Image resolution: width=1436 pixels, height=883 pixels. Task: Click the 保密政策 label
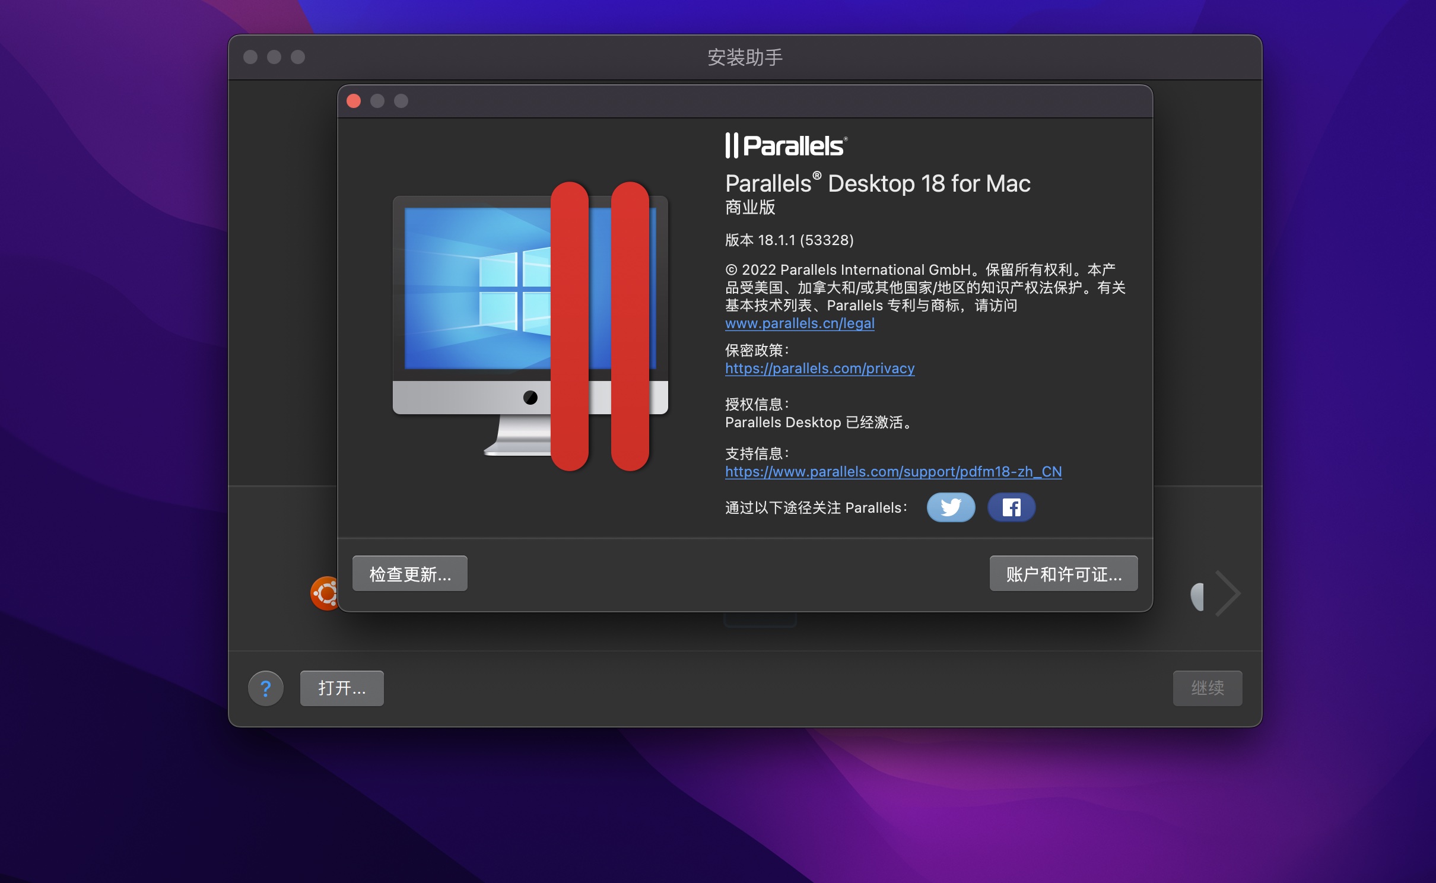tap(757, 351)
